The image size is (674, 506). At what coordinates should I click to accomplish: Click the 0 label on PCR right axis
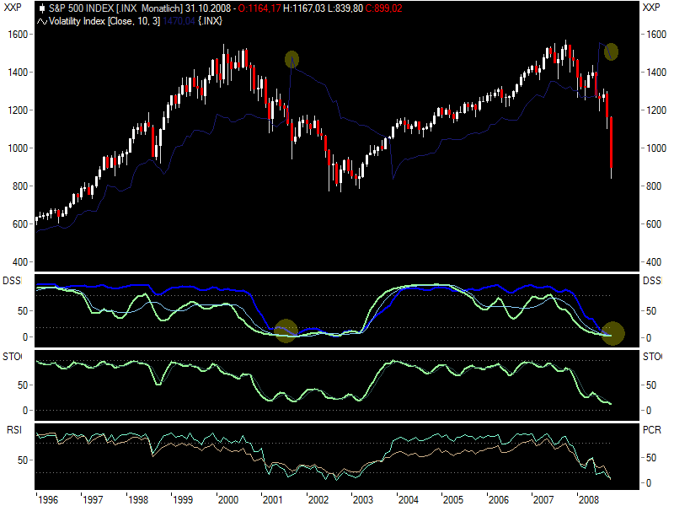point(649,483)
